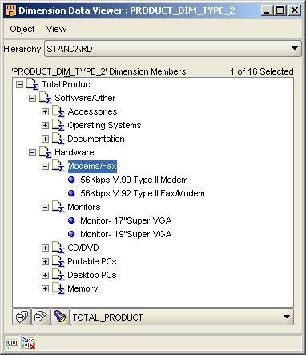Viewport: 306px width, 355px height.
Task: Collapse the Hardware node
Action: [x=32, y=152]
